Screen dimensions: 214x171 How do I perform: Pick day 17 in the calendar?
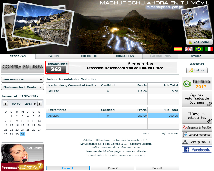click(23, 125)
